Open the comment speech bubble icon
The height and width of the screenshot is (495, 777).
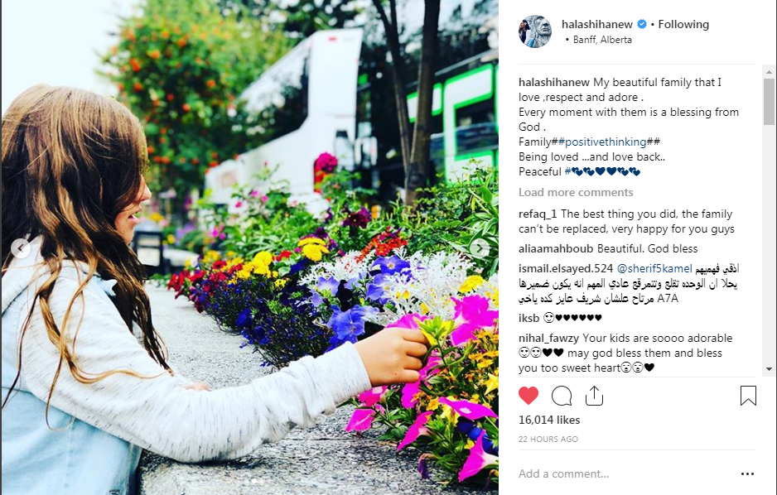click(562, 396)
